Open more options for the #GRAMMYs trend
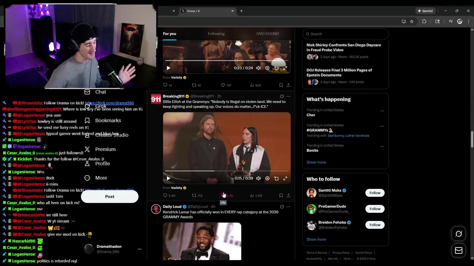474x266 pixels. pyautogui.click(x=382, y=126)
